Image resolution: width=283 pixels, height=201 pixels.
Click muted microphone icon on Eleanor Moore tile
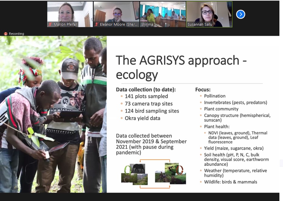tap(97, 25)
